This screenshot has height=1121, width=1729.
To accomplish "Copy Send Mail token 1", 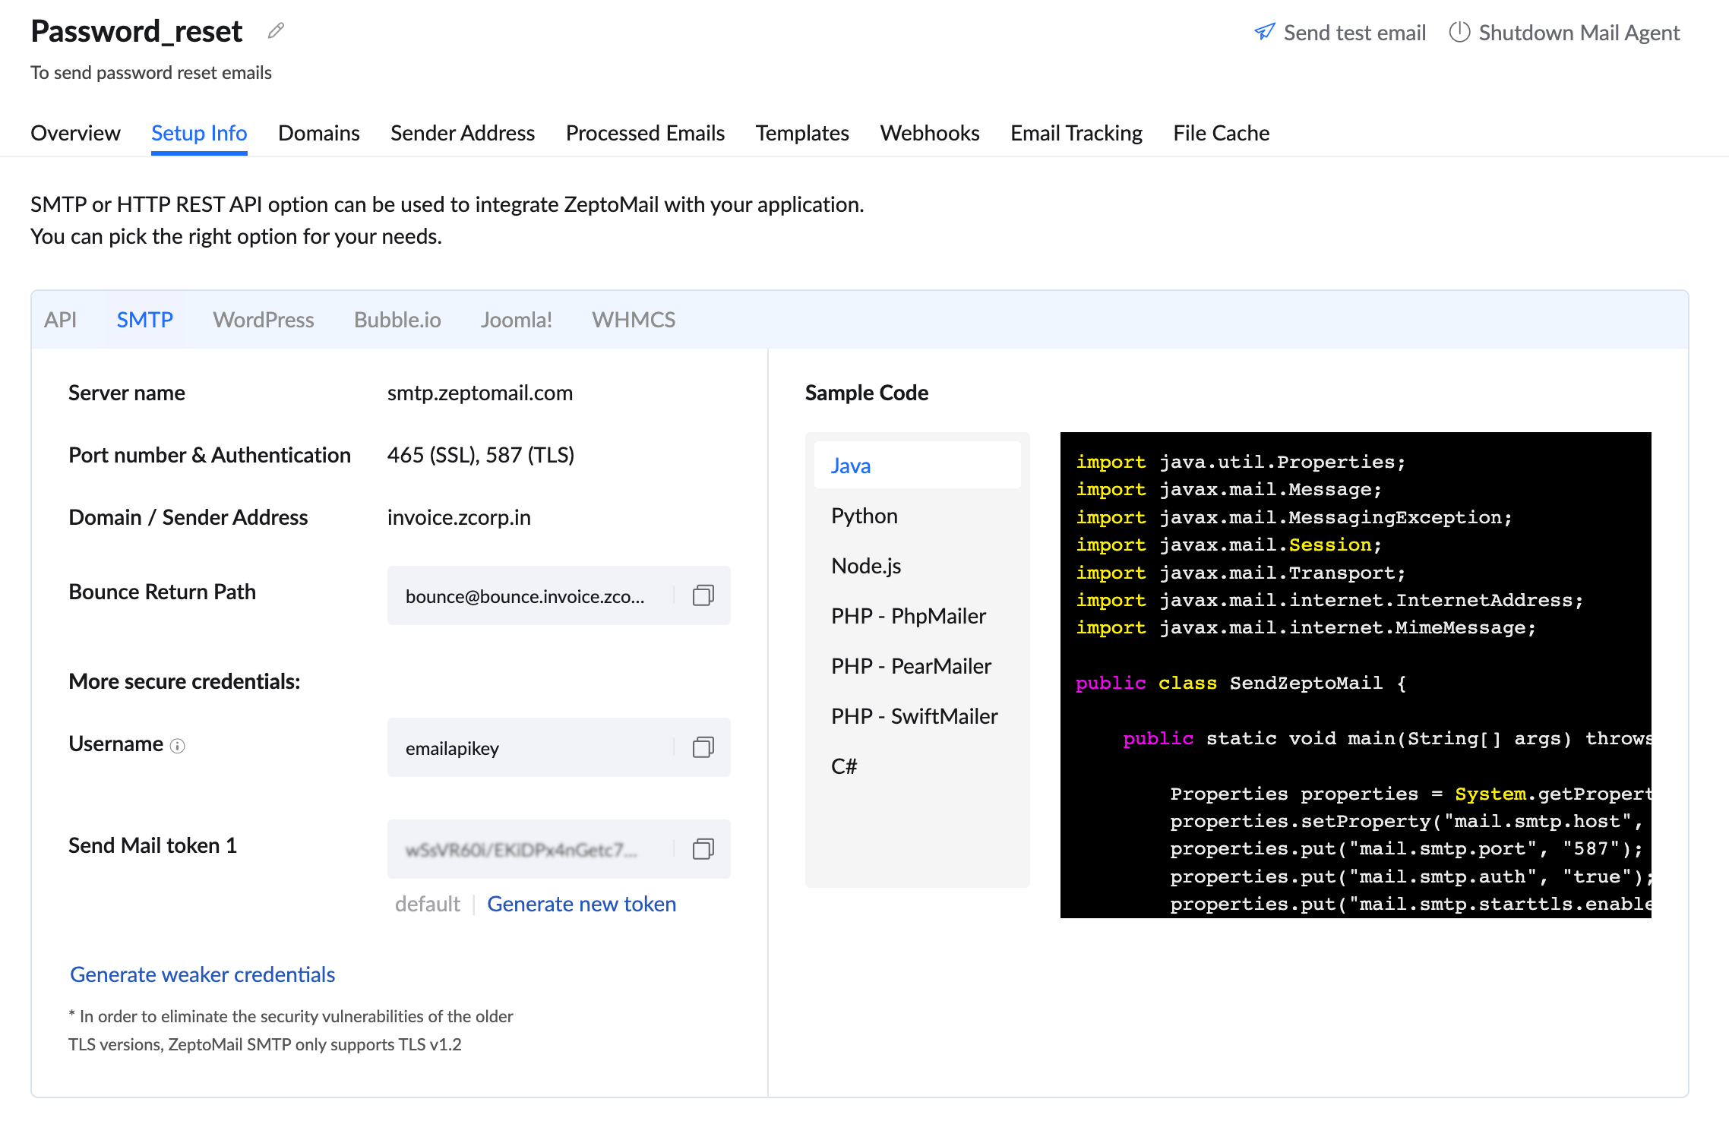I will [703, 849].
